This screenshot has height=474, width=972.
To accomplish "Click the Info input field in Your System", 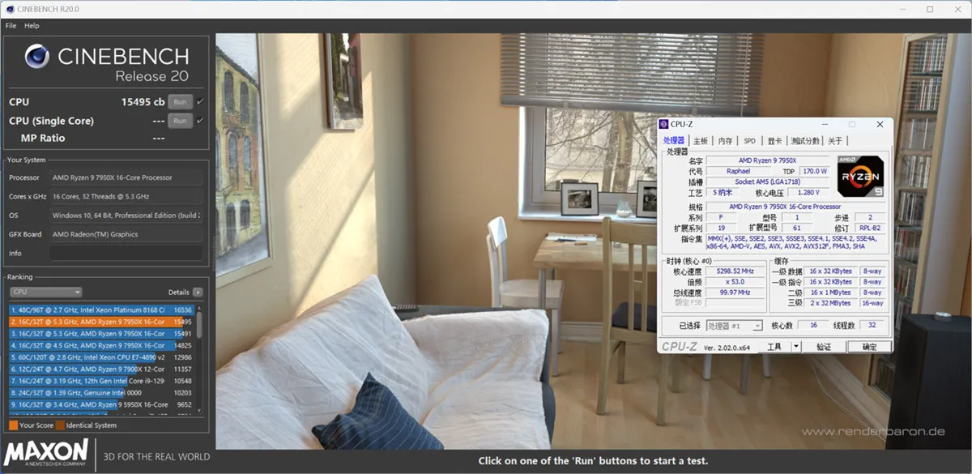I will [x=126, y=253].
